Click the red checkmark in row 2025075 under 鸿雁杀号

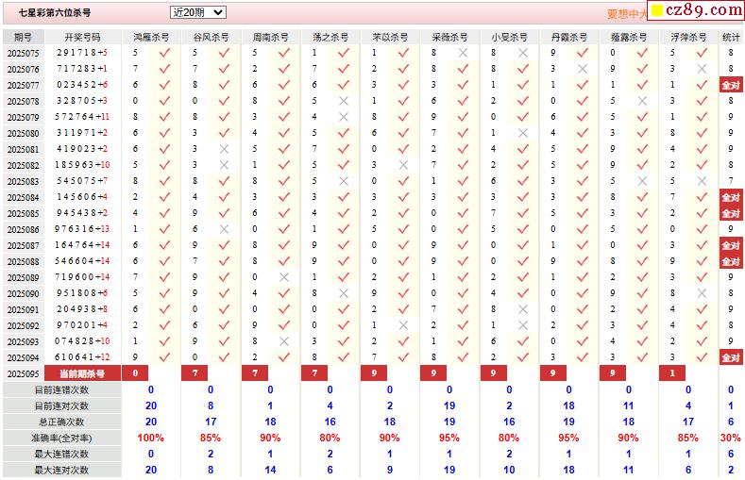(x=164, y=53)
